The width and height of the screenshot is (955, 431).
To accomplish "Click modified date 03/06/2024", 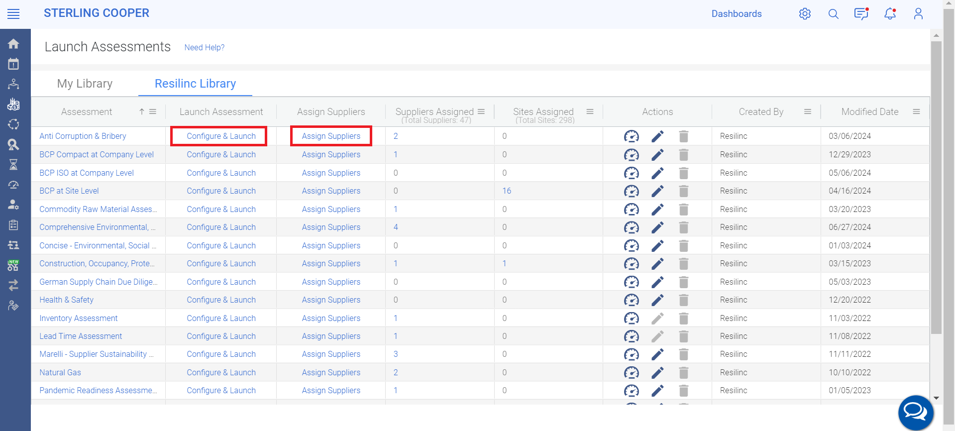I will tap(849, 136).
